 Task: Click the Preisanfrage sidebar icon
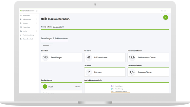(x=21, y=27)
